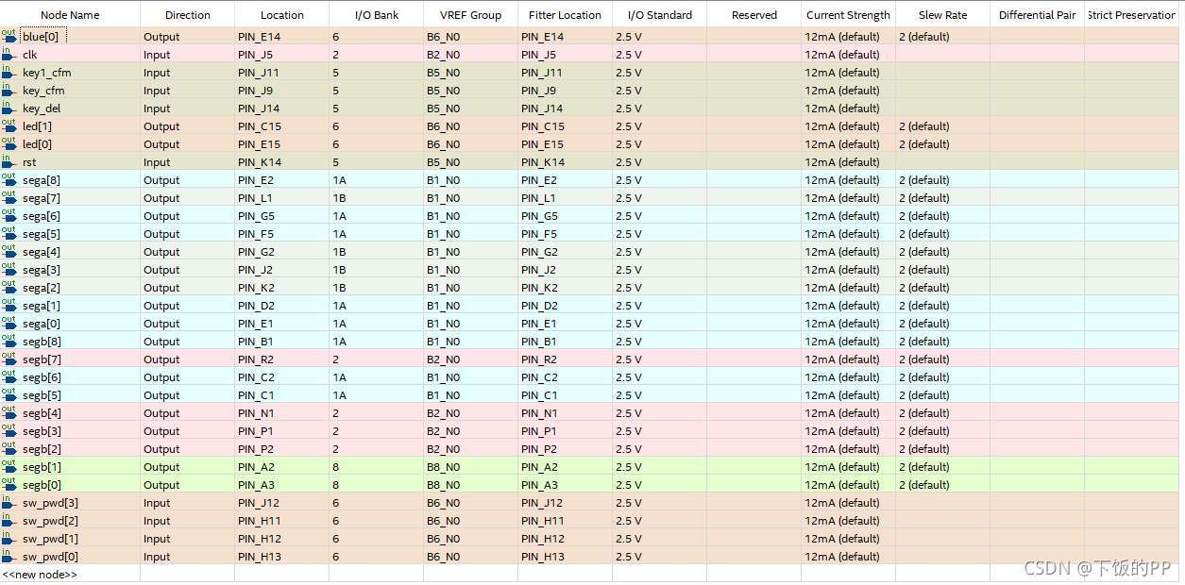Click the output icon of sega[1]
This screenshot has height=585, width=1185.
(x=9, y=306)
